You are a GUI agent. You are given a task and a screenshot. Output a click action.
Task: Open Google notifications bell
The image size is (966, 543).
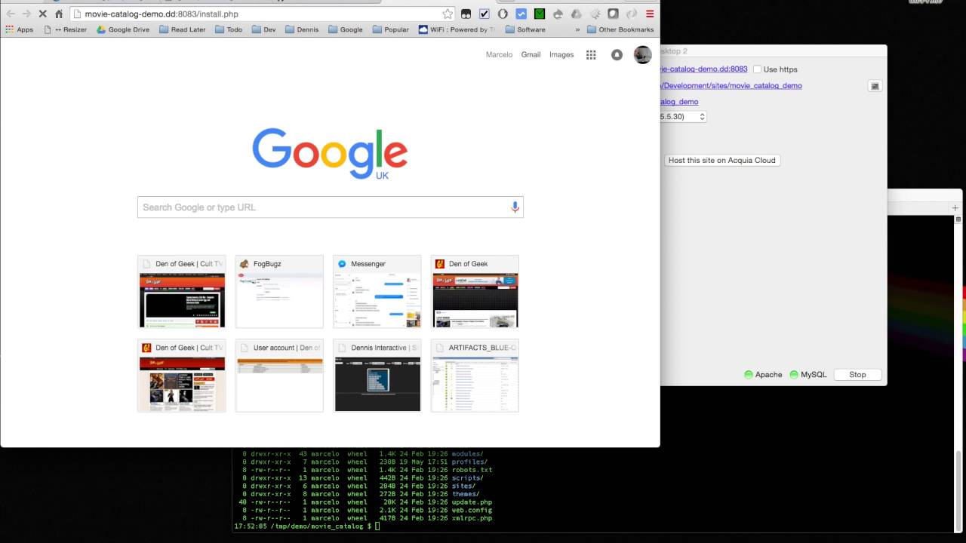[x=617, y=54]
